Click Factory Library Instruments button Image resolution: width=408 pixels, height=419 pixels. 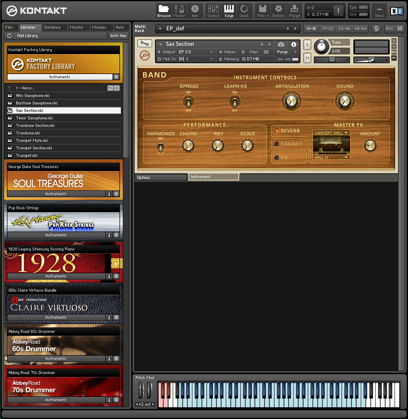pyautogui.click(x=60, y=77)
